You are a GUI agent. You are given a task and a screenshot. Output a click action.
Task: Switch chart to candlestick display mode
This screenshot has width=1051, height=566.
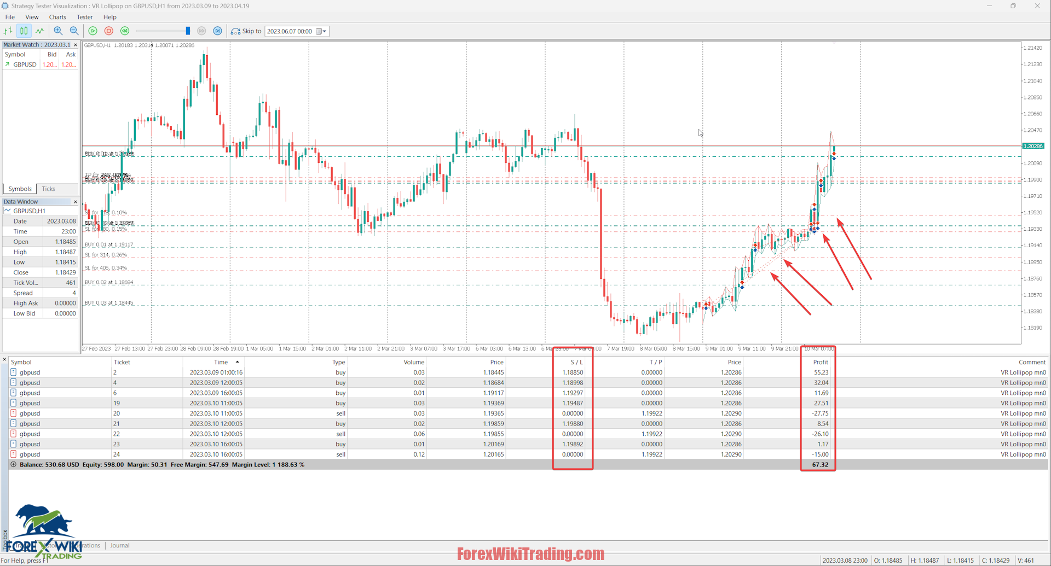click(x=24, y=31)
